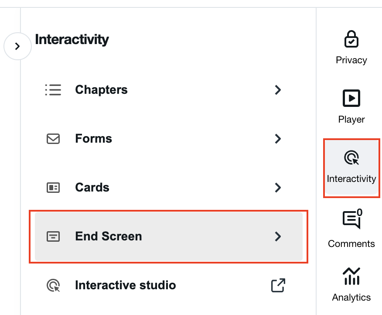
Task: Select the Cards panel icon
Action: tap(53, 188)
